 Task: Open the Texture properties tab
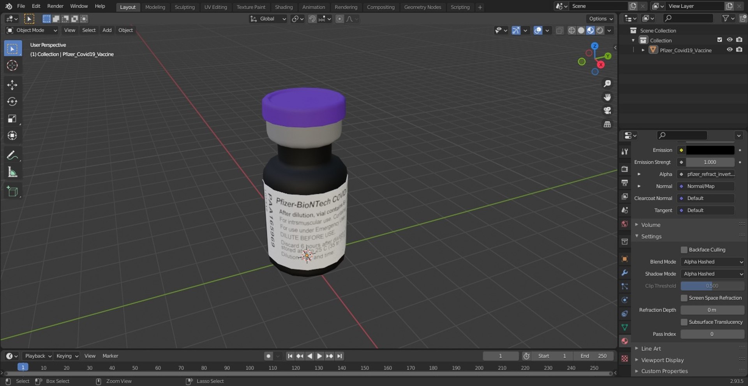(625, 359)
